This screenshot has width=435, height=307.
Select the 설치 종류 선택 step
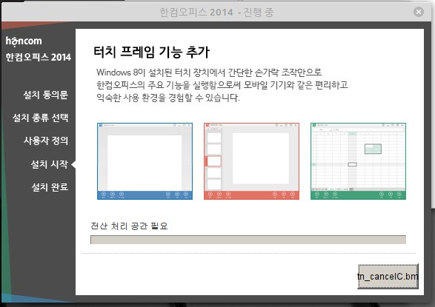point(40,118)
